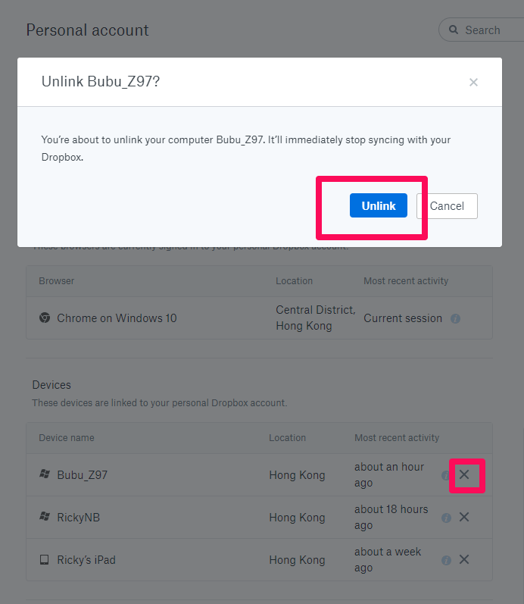
Task: Click the Personal account heading
Action: [x=87, y=30]
